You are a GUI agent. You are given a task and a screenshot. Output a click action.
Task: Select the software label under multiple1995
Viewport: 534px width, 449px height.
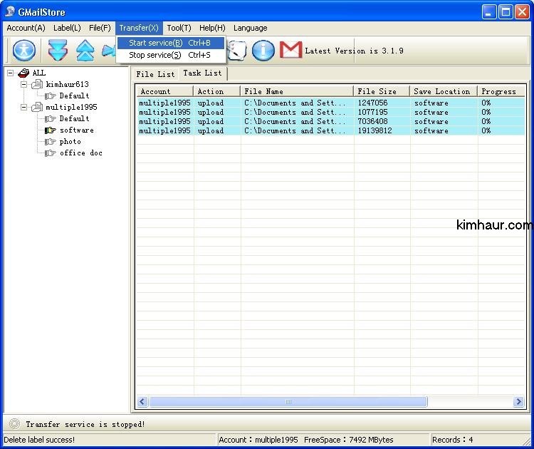[x=76, y=130]
